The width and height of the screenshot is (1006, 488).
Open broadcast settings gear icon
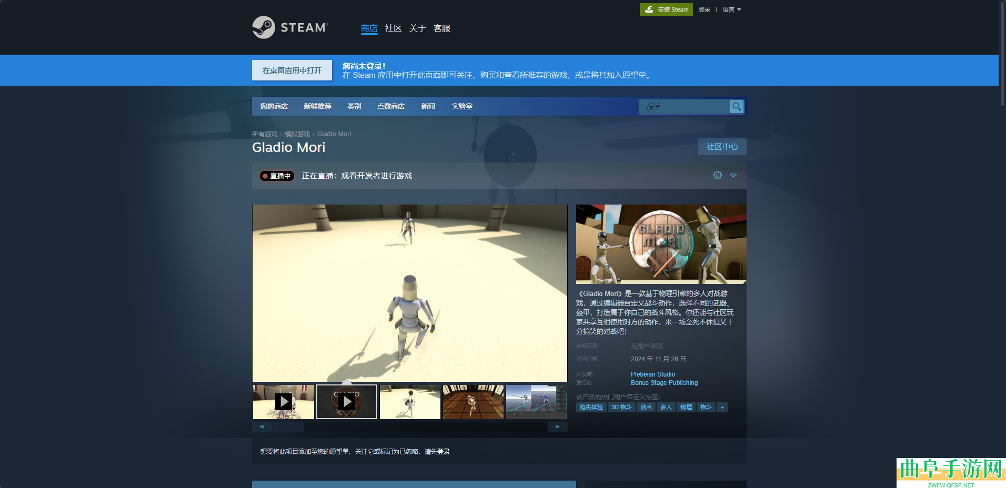pyautogui.click(x=718, y=175)
